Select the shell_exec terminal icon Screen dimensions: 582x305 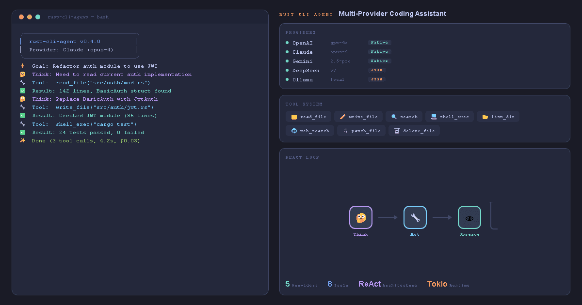coord(434,117)
